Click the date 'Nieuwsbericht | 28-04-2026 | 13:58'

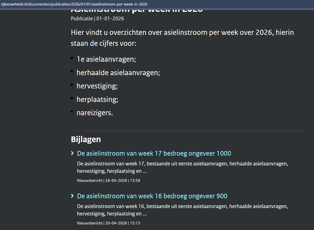[109, 180]
